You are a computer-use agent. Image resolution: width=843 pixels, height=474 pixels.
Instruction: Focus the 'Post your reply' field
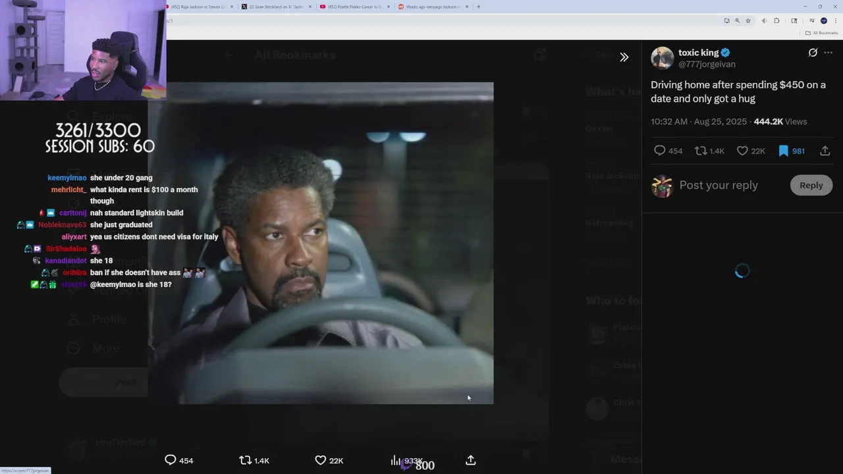pyautogui.click(x=719, y=186)
